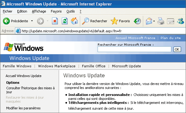Open Famille Windows link

(17, 66)
